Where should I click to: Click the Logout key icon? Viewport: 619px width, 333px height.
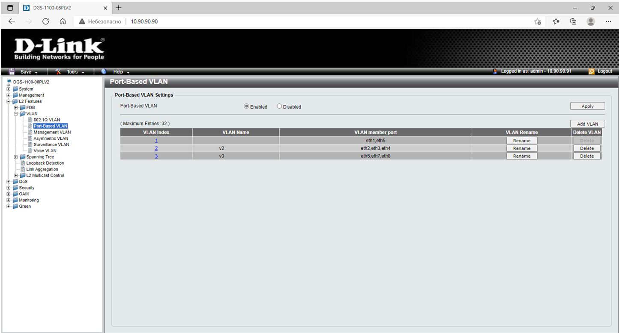[x=592, y=71]
